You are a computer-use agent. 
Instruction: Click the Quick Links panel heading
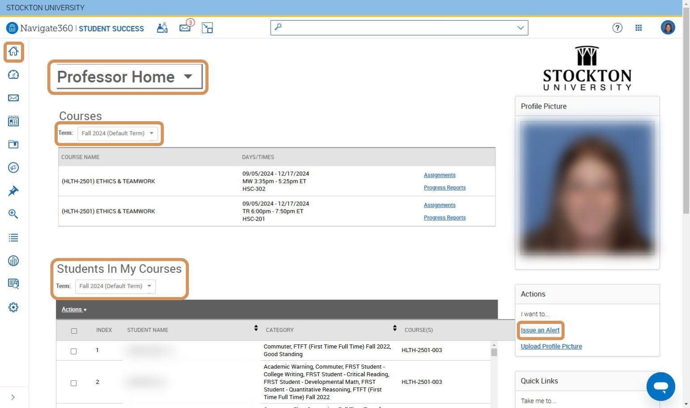point(539,381)
